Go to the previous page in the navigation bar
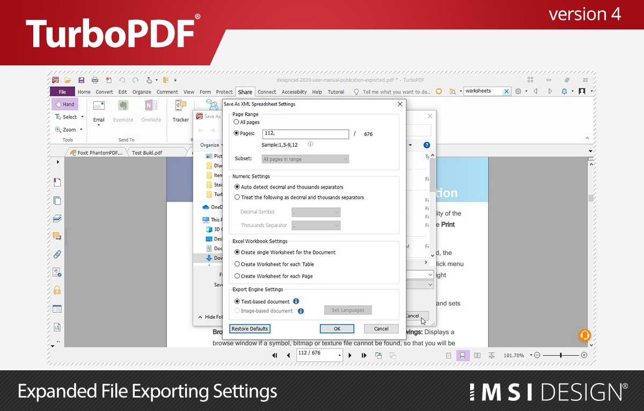This screenshot has height=411, width=644. (288, 355)
